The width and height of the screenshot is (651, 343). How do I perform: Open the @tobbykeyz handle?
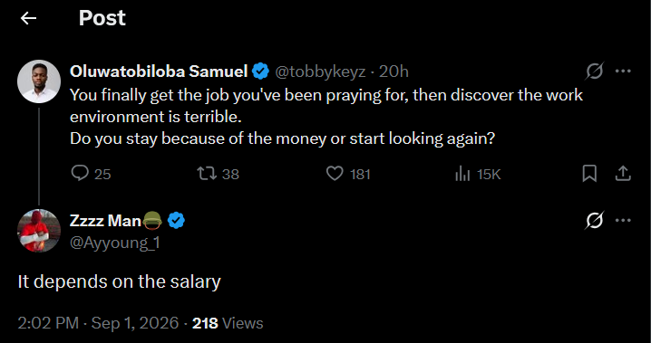point(320,72)
